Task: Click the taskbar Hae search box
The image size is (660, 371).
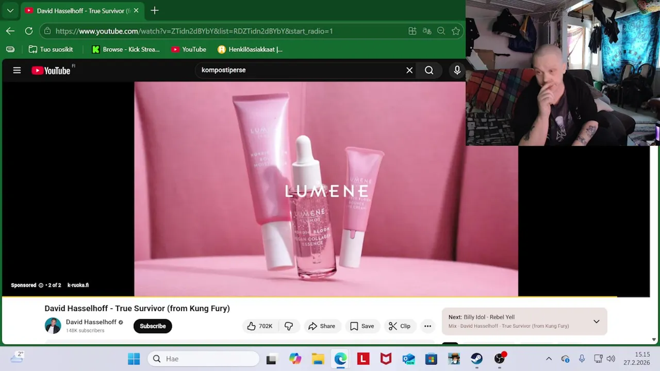Action: coord(204,359)
